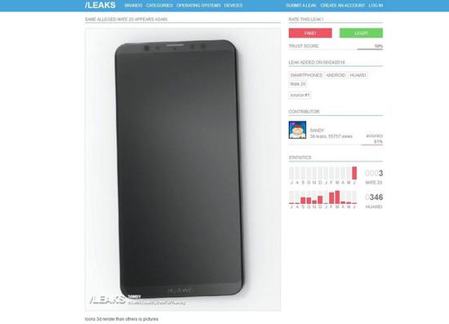The image size is (449, 324).
Task: Select the Android tag
Action: click(x=336, y=75)
